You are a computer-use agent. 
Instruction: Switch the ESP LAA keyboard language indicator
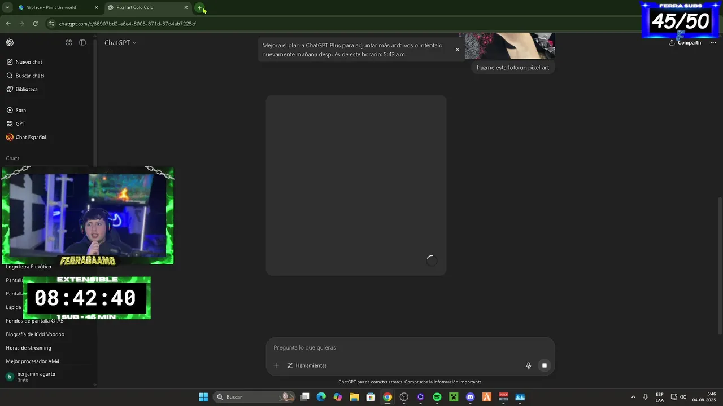point(660,397)
